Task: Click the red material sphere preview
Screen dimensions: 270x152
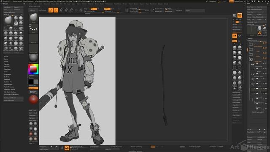Action: click(x=33, y=100)
